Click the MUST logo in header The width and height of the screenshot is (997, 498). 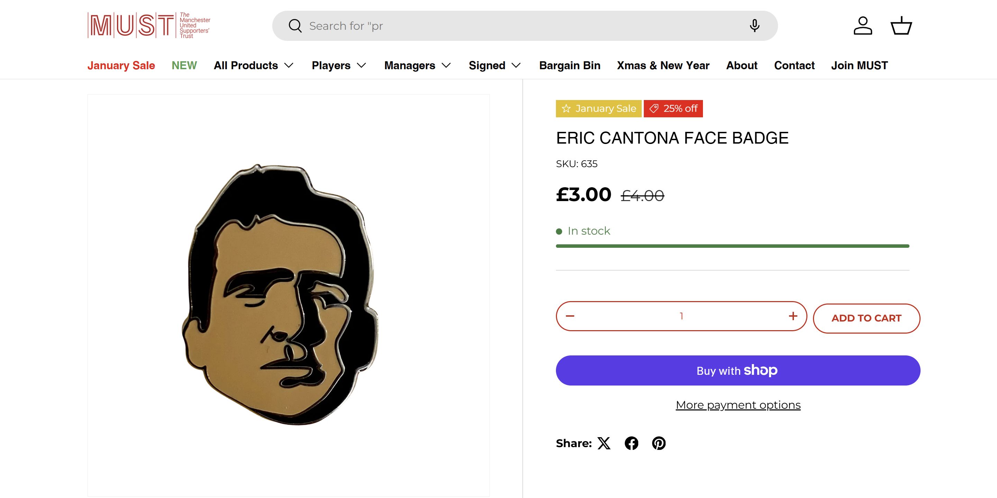[149, 26]
